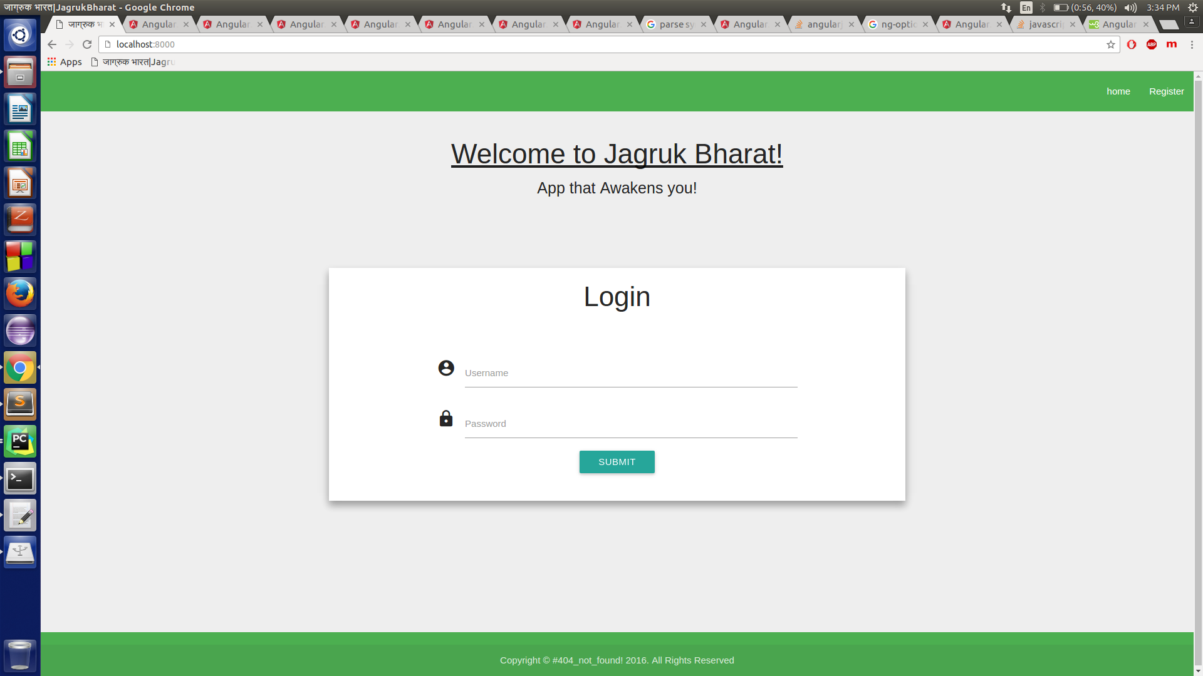The height and width of the screenshot is (676, 1203).
Task: Click the home navigation link
Action: coord(1118,91)
